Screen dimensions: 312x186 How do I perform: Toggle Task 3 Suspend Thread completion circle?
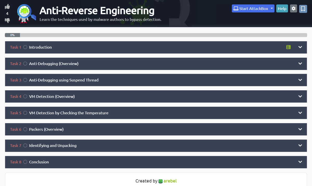(x=25, y=80)
